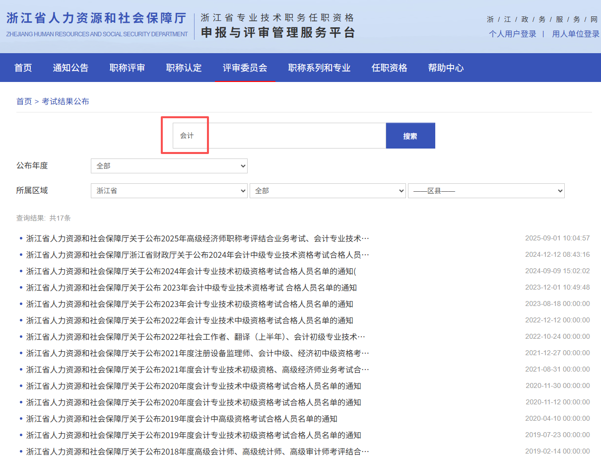Navigate to 首页 in the menu bar
Screen dimensions: 601x460
(23, 68)
